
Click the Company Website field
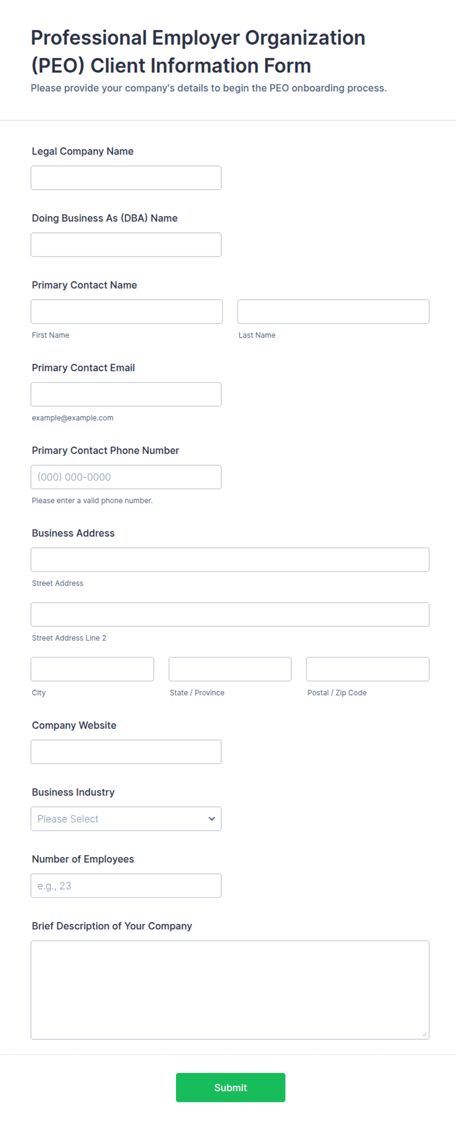tap(126, 752)
